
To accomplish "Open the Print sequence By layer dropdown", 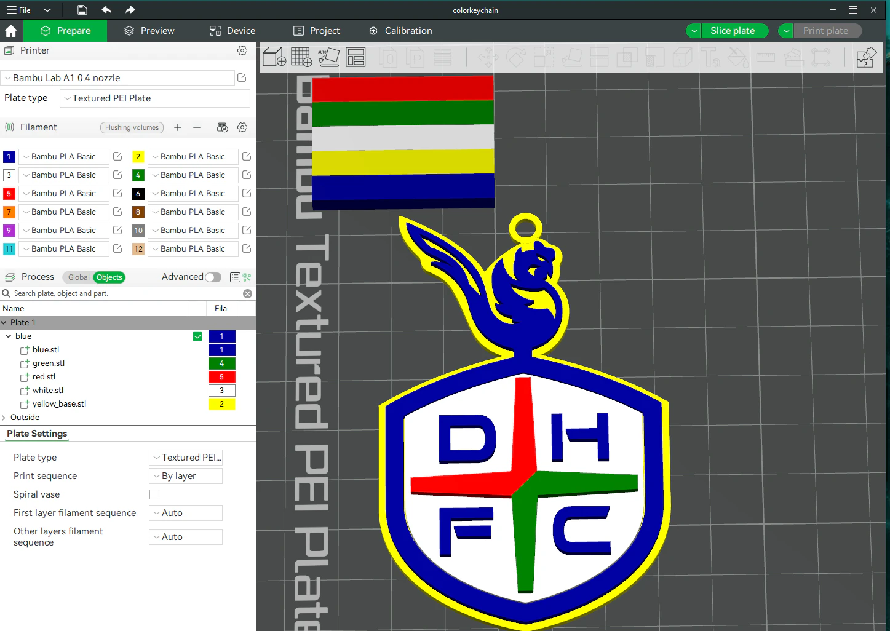I will 186,476.
